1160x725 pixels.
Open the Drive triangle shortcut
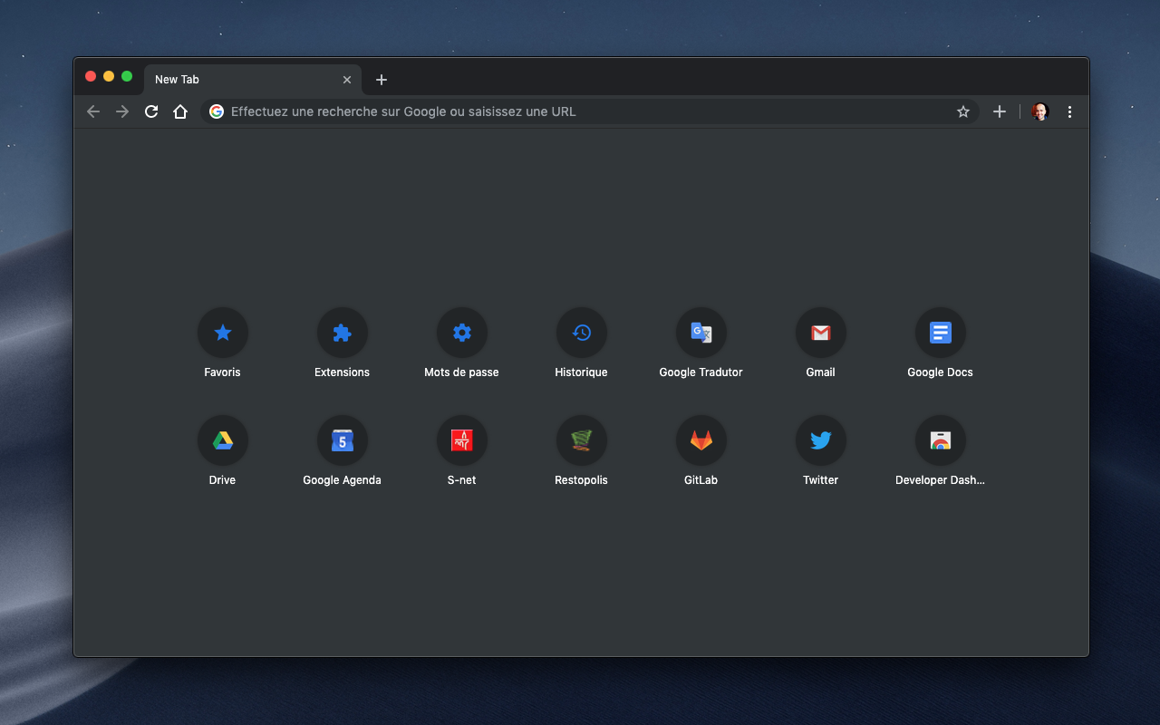(x=222, y=440)
